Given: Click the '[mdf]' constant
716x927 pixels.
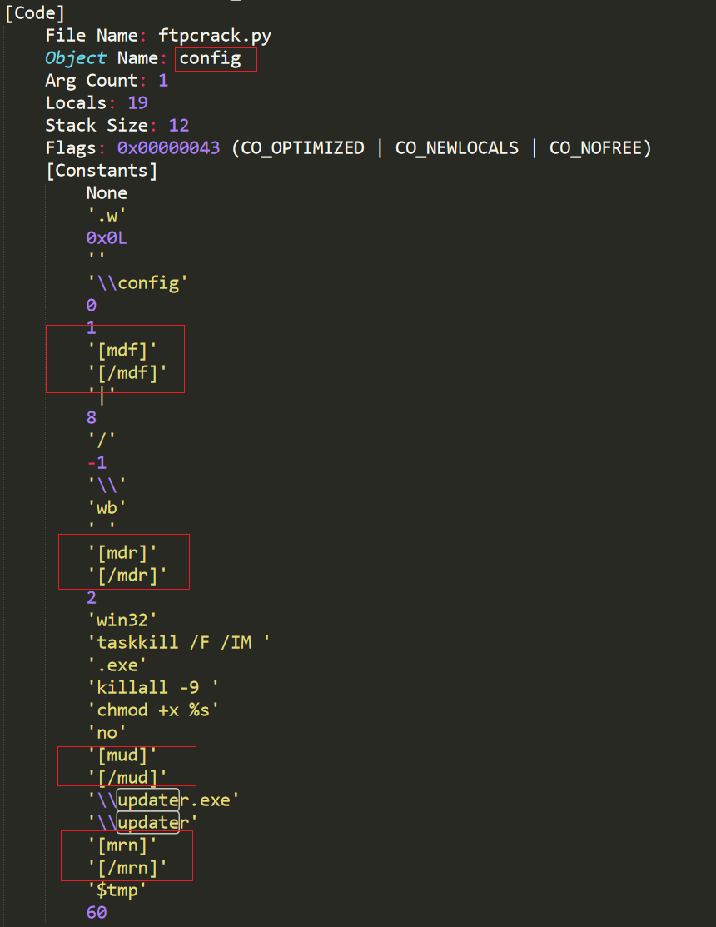Looking at the screenshot, I should click(122, 350).
